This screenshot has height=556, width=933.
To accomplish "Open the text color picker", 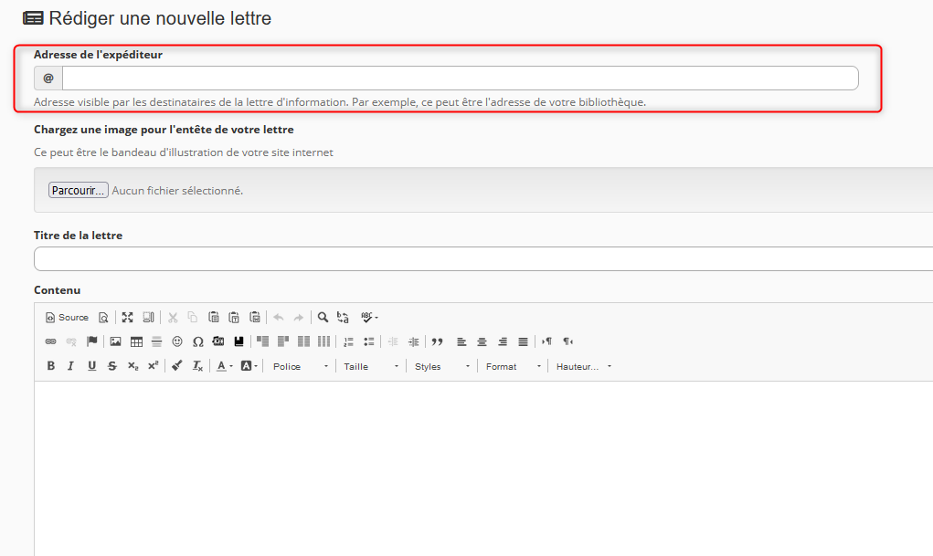I will (224, 366).
